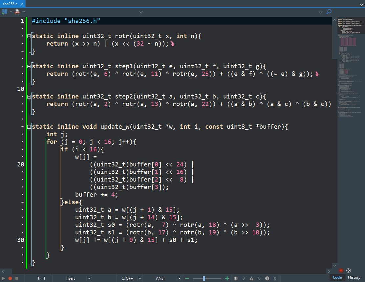Select the Code tab
The image size is (365, 282).
pos(337,277)
